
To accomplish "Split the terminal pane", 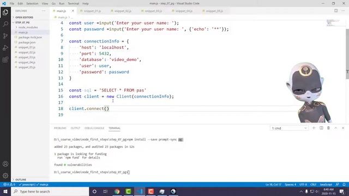I will [321, 128].
